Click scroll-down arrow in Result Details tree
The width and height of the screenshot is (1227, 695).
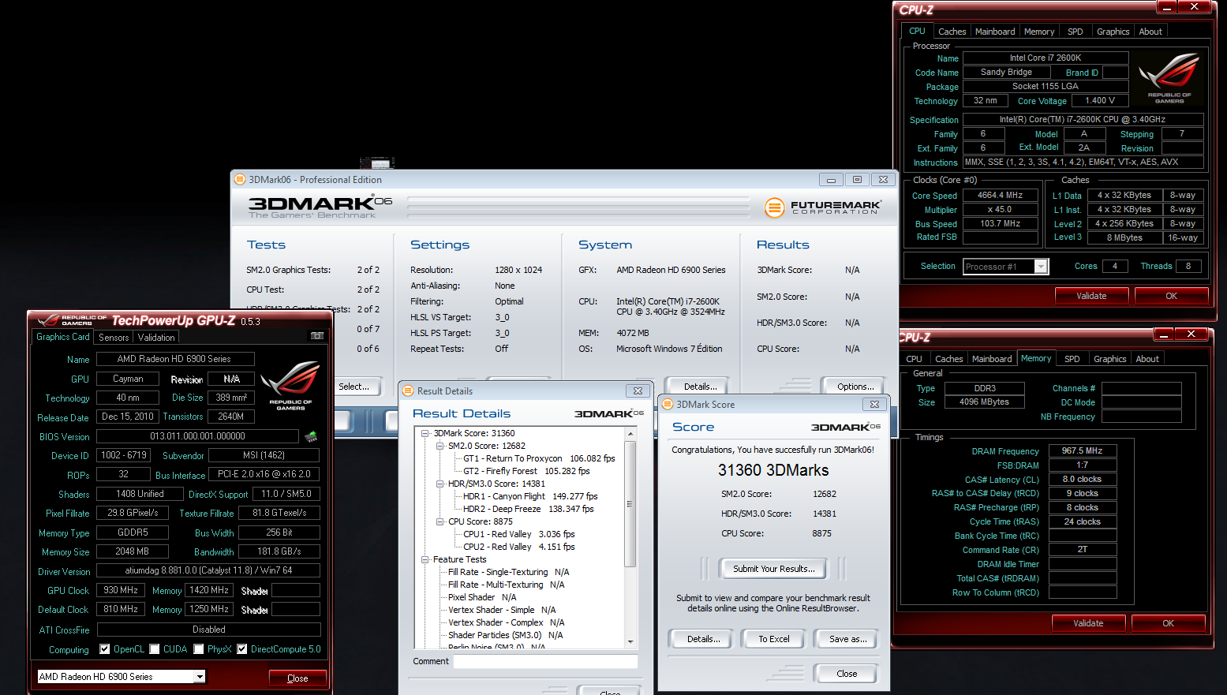(x=630, y=642)
